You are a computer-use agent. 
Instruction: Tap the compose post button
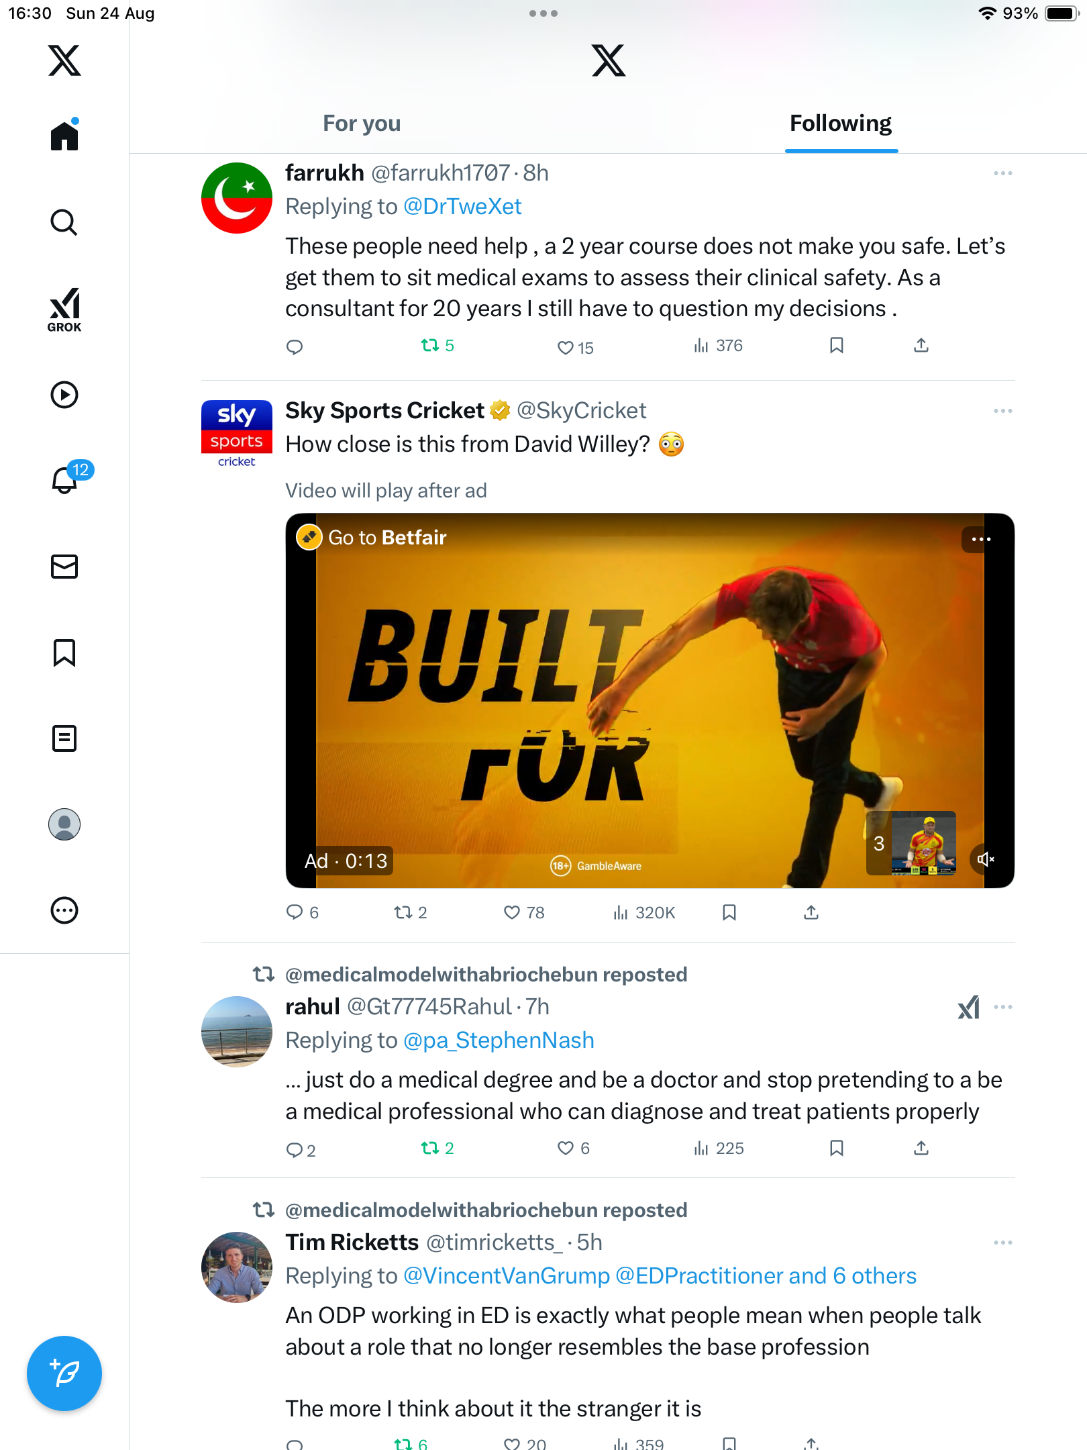point(64,1373)
